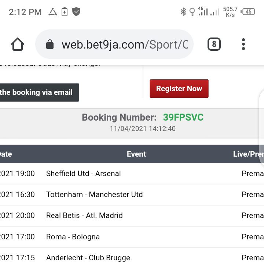Screen dimensions: 264x264
Task: Select the Sheffield Utd - Arsenal event
Action: pos(83,174)
